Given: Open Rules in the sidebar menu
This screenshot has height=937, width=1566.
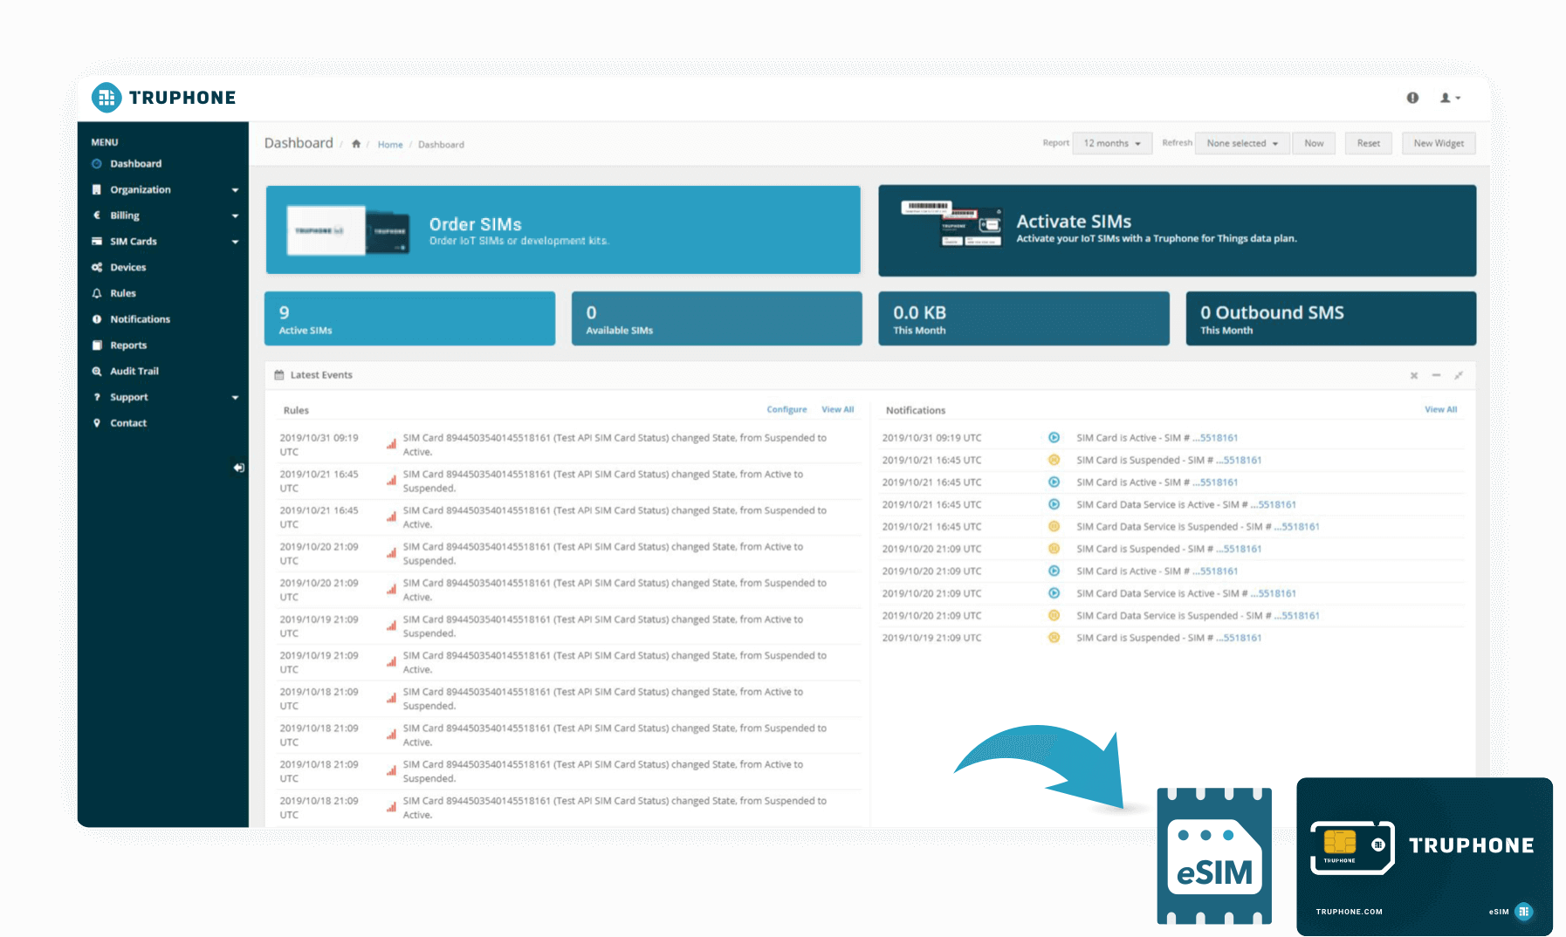Looking at the screenshot, I should click(x=123, y=293).
